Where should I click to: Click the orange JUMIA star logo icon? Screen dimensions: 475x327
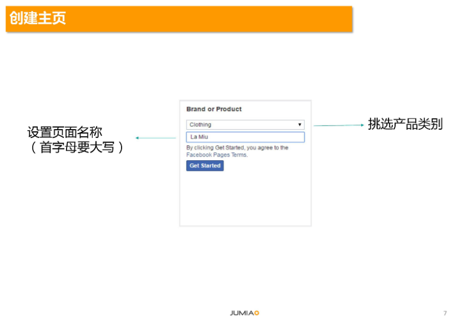click(255, 312)
